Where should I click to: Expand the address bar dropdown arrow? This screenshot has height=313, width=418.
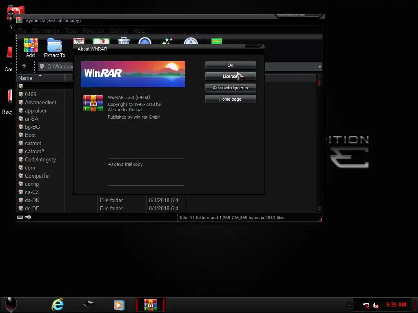[x=320, y=66]
